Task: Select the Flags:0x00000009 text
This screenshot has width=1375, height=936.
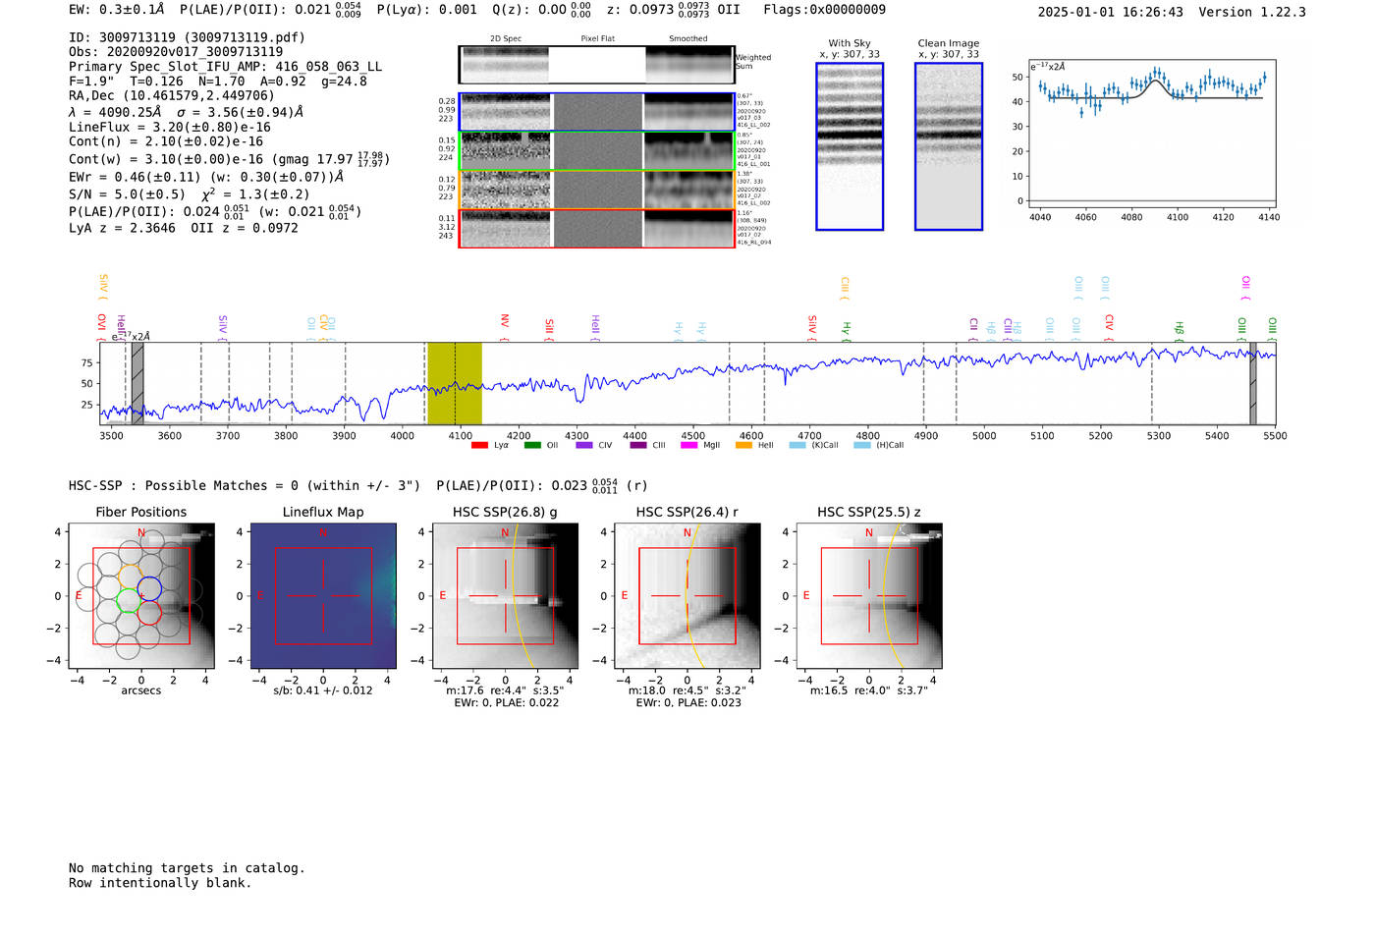Action: (824, 9)
